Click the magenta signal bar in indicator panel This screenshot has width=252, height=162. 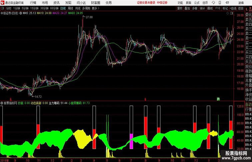point(131,141)
